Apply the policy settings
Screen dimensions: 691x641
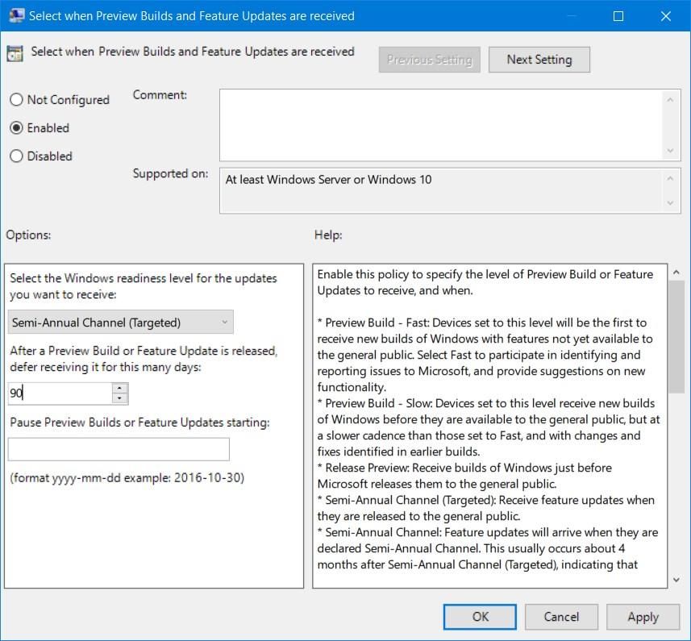(x=643, y=617)
